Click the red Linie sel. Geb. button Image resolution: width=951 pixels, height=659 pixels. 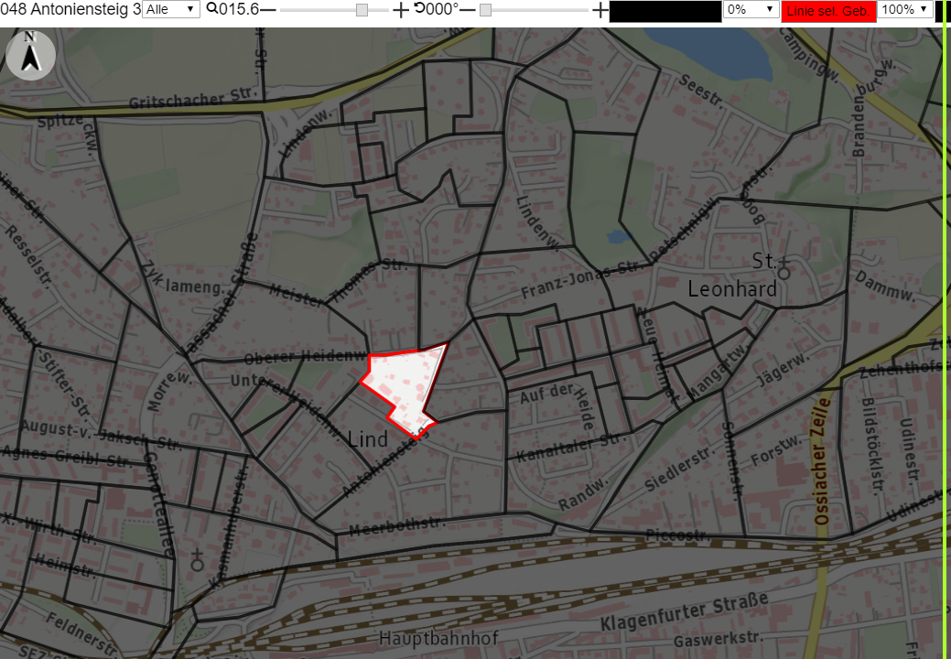click(x=828, y=10)
